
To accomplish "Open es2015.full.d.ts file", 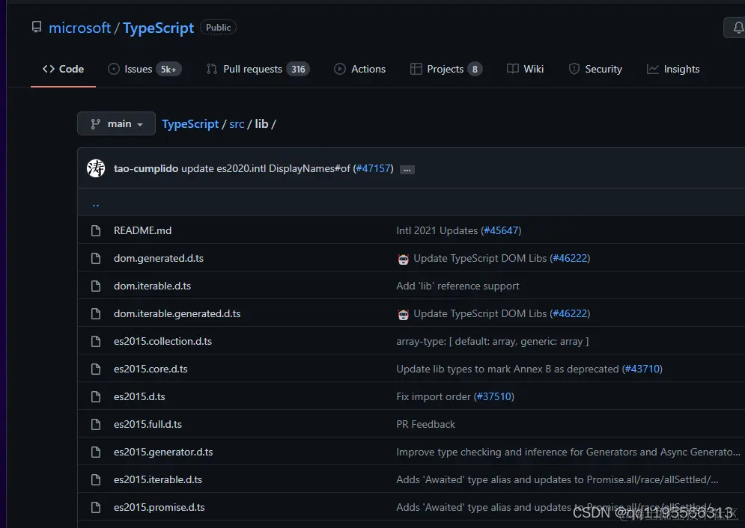I will 148,424.
